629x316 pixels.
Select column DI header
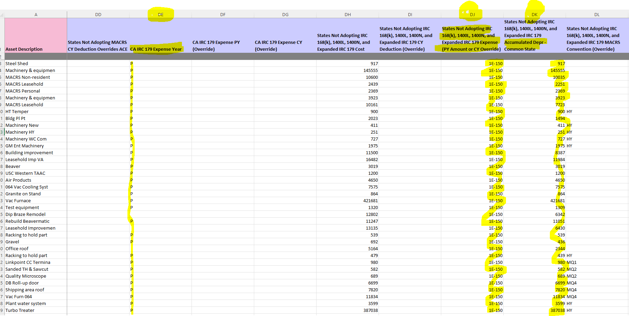pyautogui.click(x=410, y=15)
